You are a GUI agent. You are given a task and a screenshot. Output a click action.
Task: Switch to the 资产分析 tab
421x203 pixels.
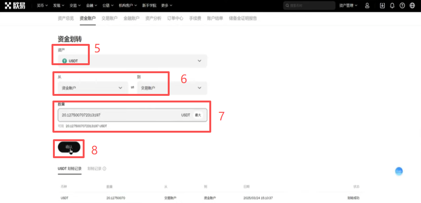[x=153, y=18]
